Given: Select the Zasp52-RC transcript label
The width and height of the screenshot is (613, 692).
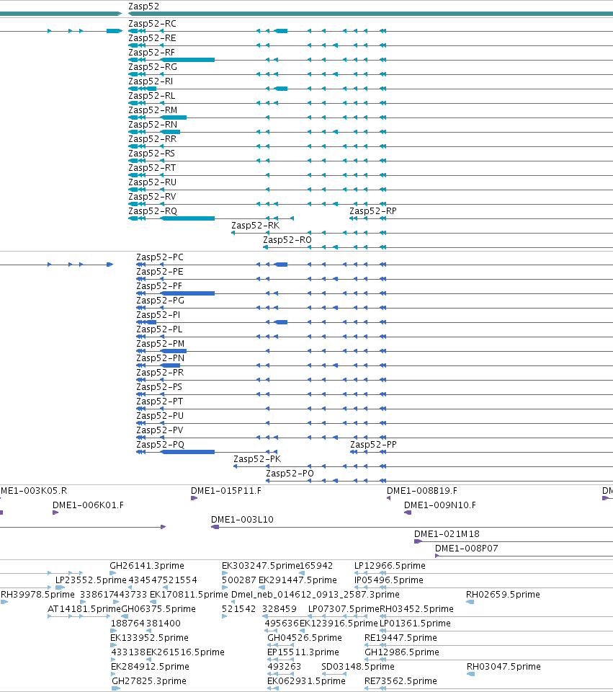Looking at the screenshot, I should (x=152, y=24).
